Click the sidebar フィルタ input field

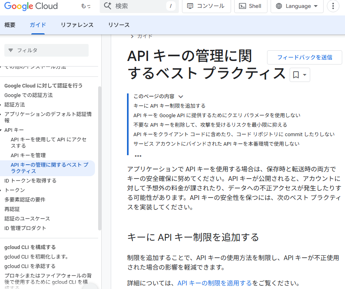(46, 50)
